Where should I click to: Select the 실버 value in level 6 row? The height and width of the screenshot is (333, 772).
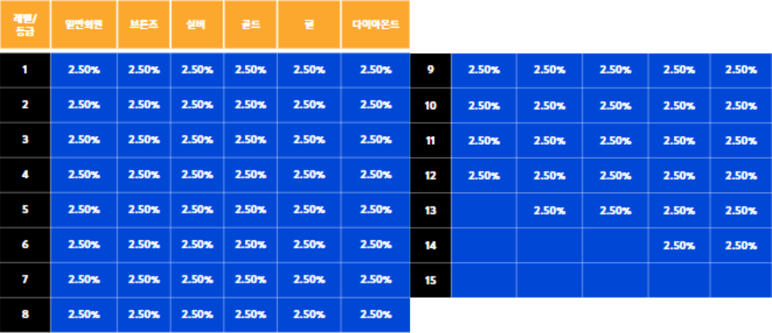(197, 245)
